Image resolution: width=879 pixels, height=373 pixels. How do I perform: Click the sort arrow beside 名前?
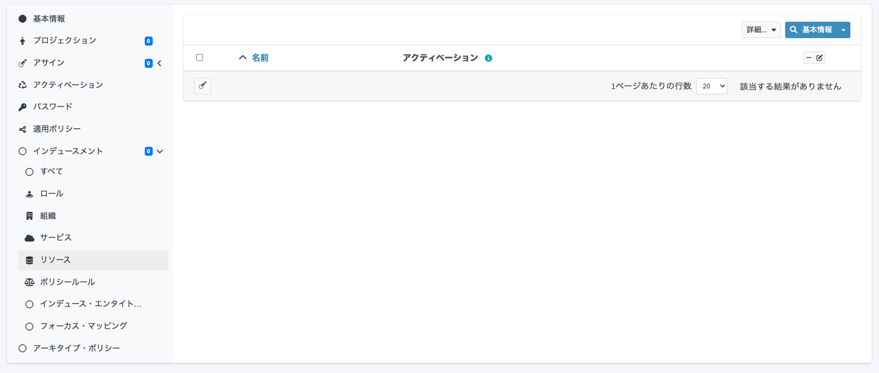(x=243, y=57)
